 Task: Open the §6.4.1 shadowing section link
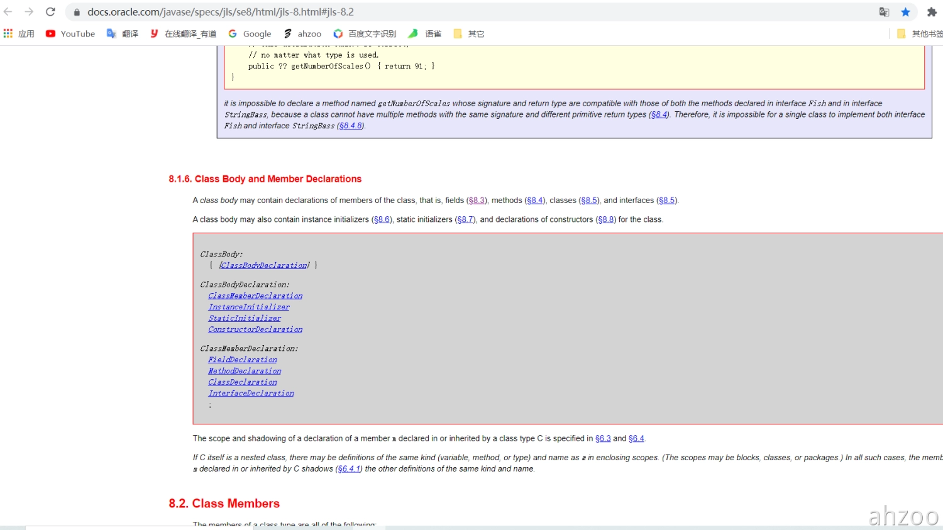click(349, 469)
